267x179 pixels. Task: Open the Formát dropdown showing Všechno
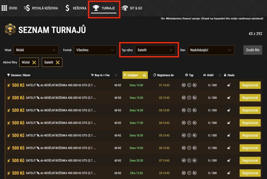95,50
